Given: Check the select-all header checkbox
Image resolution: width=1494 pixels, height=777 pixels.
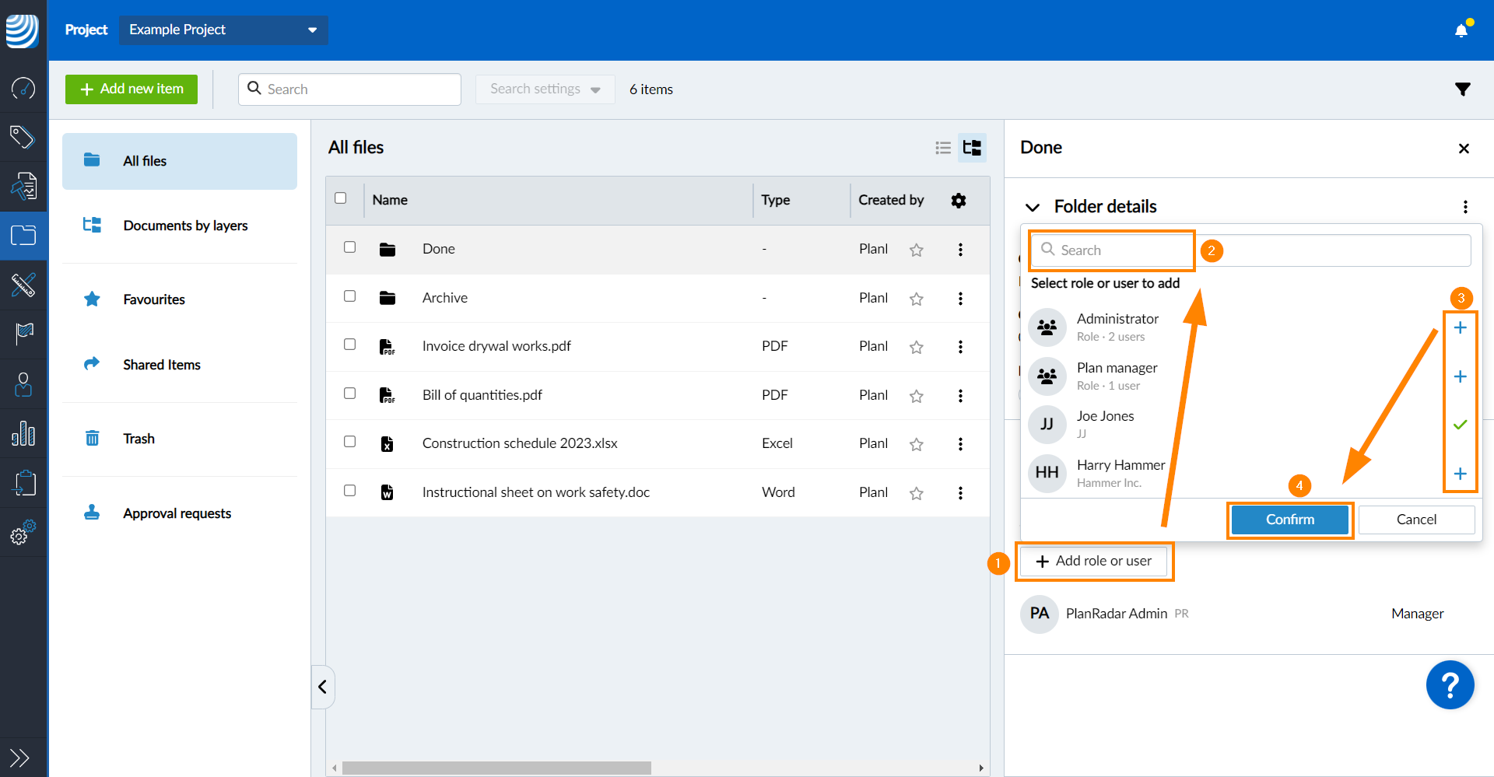Looking at the screenshot, I should tap(341, 198).
